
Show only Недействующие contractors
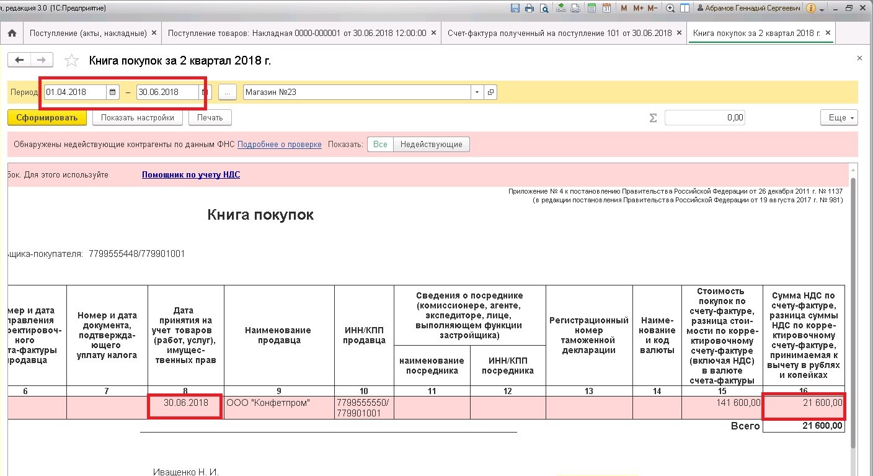point(432,144)
